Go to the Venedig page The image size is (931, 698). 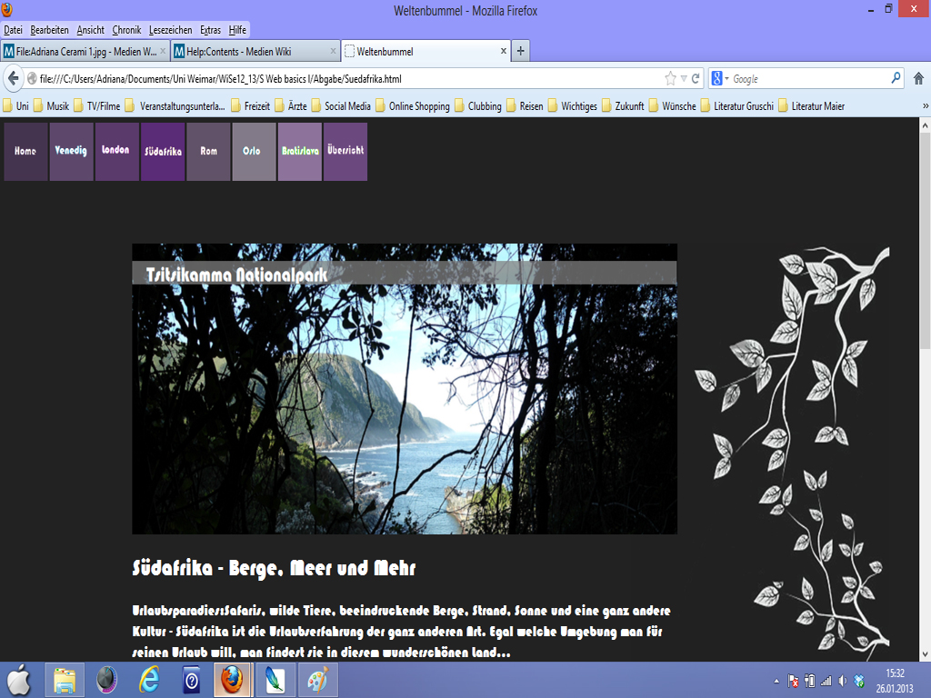(71, 152)
